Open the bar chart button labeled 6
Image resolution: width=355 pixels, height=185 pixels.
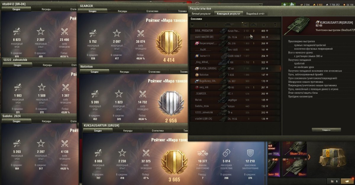click(333, 181)
